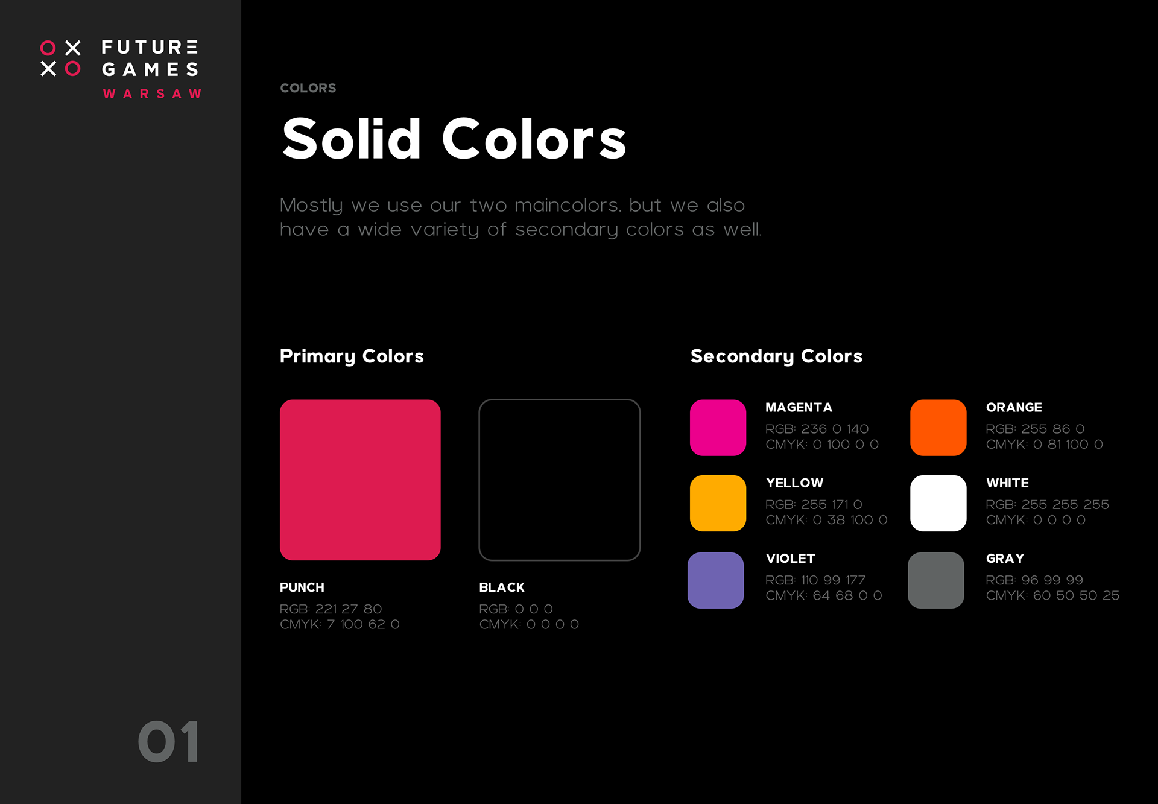Select the Violet color swatch

(x=715, y=580)
